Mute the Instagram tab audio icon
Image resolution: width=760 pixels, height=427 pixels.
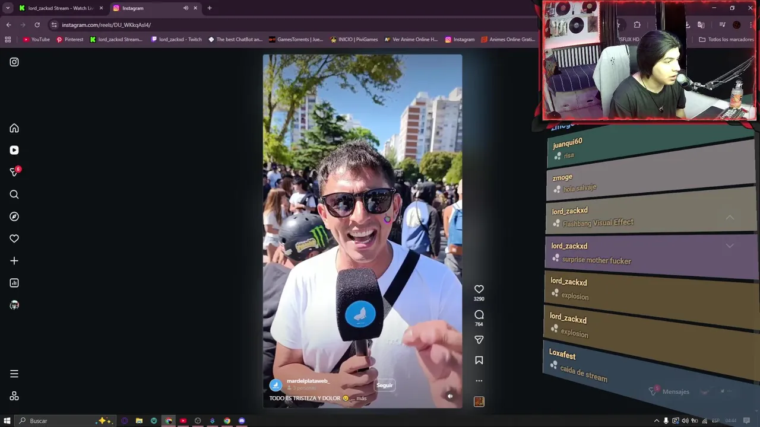186,8
